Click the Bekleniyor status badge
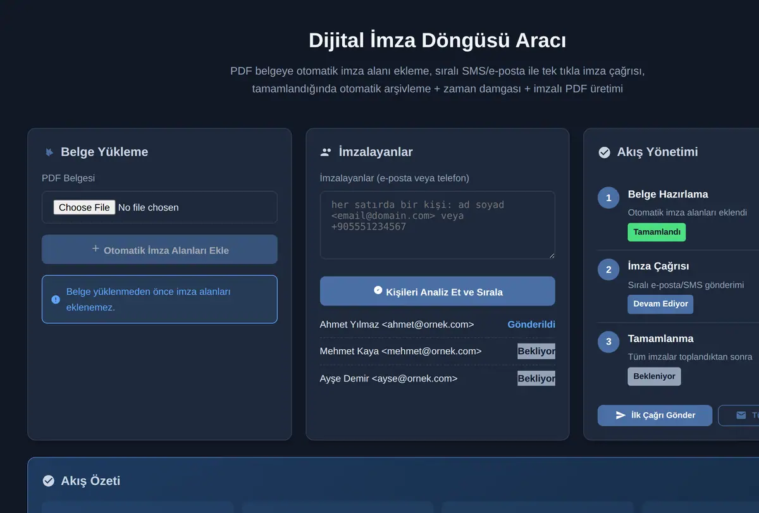 coord(654,376)
